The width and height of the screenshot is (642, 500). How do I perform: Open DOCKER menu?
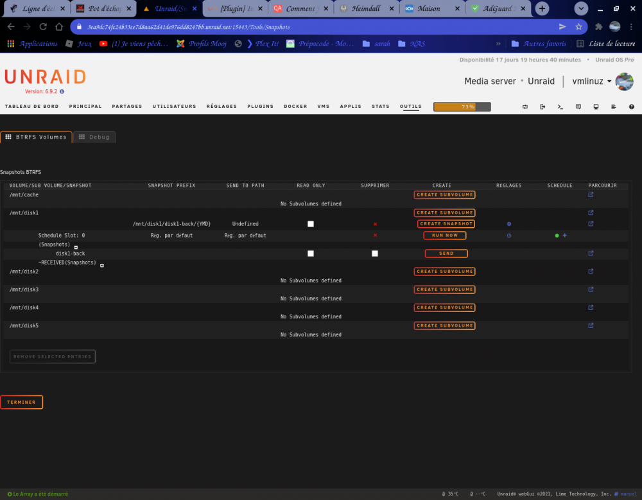[295, 107]
